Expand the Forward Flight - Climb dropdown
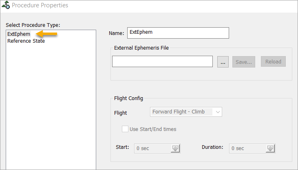The width and height of the screenshot is (298, 170). tap(218, 112)
